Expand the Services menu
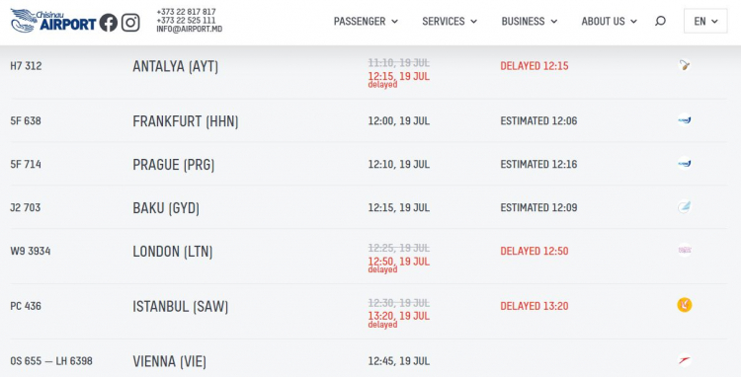This screenshot has height=377, width=741. tap(450, 22)
